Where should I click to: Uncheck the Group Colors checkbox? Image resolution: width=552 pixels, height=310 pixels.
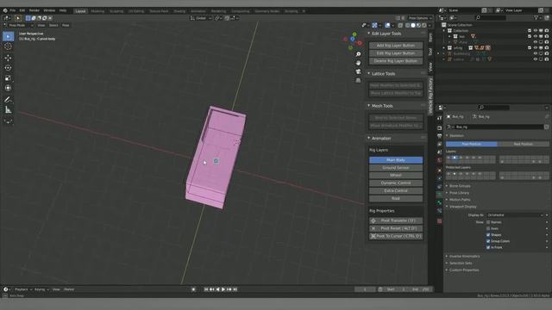click(x=488, y=241)
